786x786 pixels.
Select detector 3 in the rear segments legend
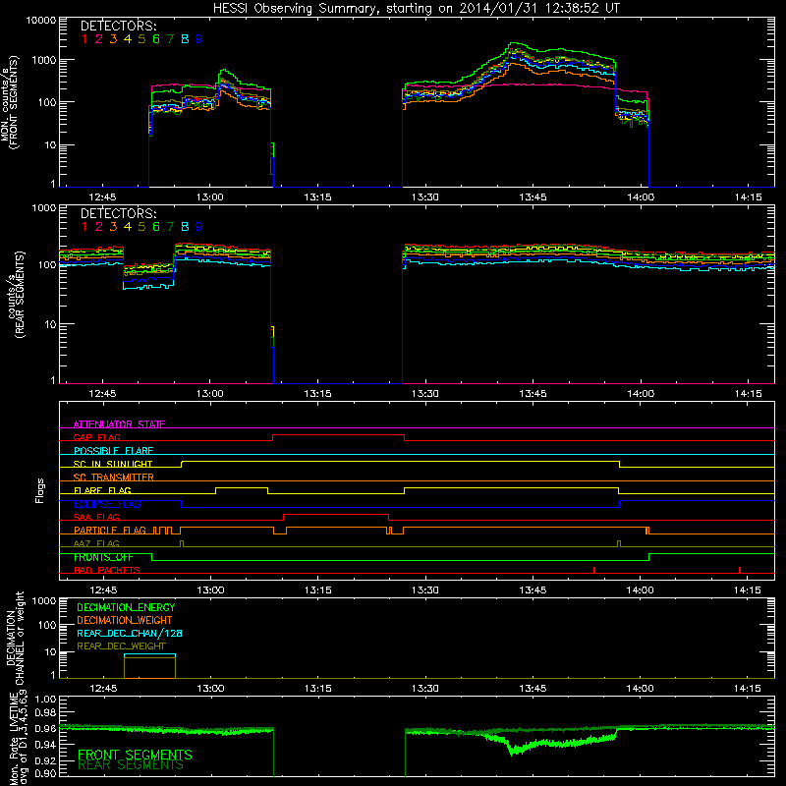(113, 227)
